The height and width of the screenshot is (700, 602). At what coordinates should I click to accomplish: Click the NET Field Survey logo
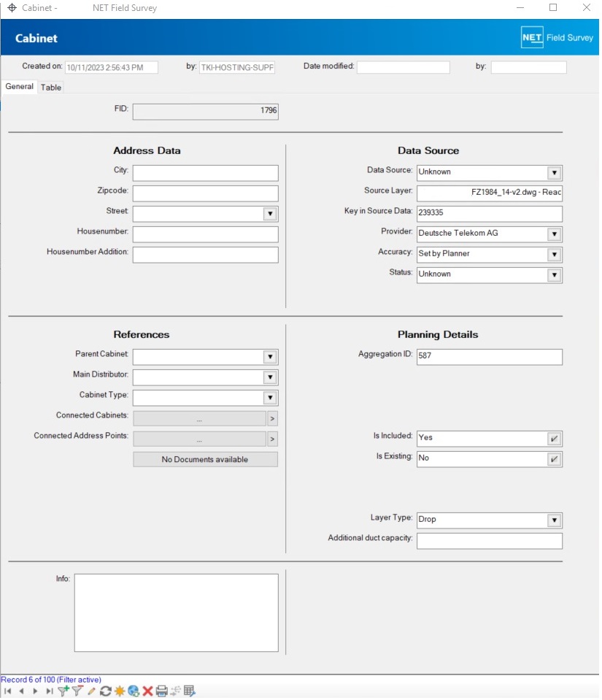(x=557, y=37)
